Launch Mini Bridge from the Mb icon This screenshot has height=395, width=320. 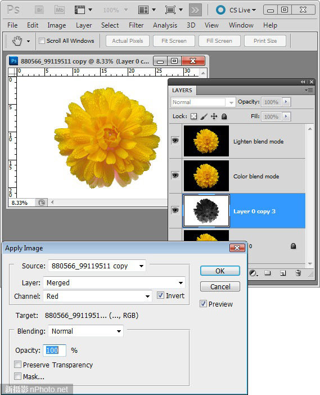tap(60, 10)
